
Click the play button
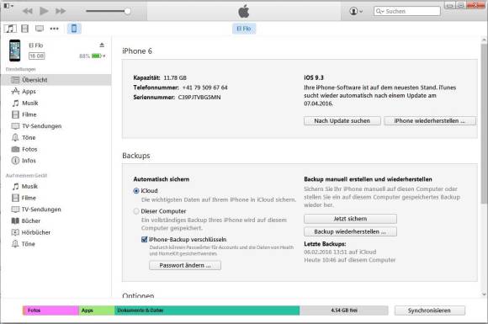point(44,11)
